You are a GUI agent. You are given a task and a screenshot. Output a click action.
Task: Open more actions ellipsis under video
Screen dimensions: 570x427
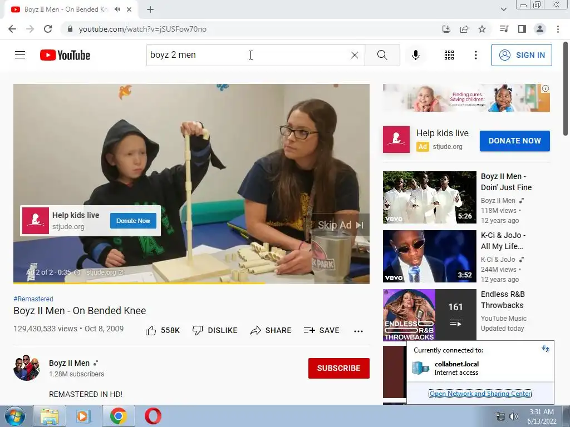[x=358, y=331]
